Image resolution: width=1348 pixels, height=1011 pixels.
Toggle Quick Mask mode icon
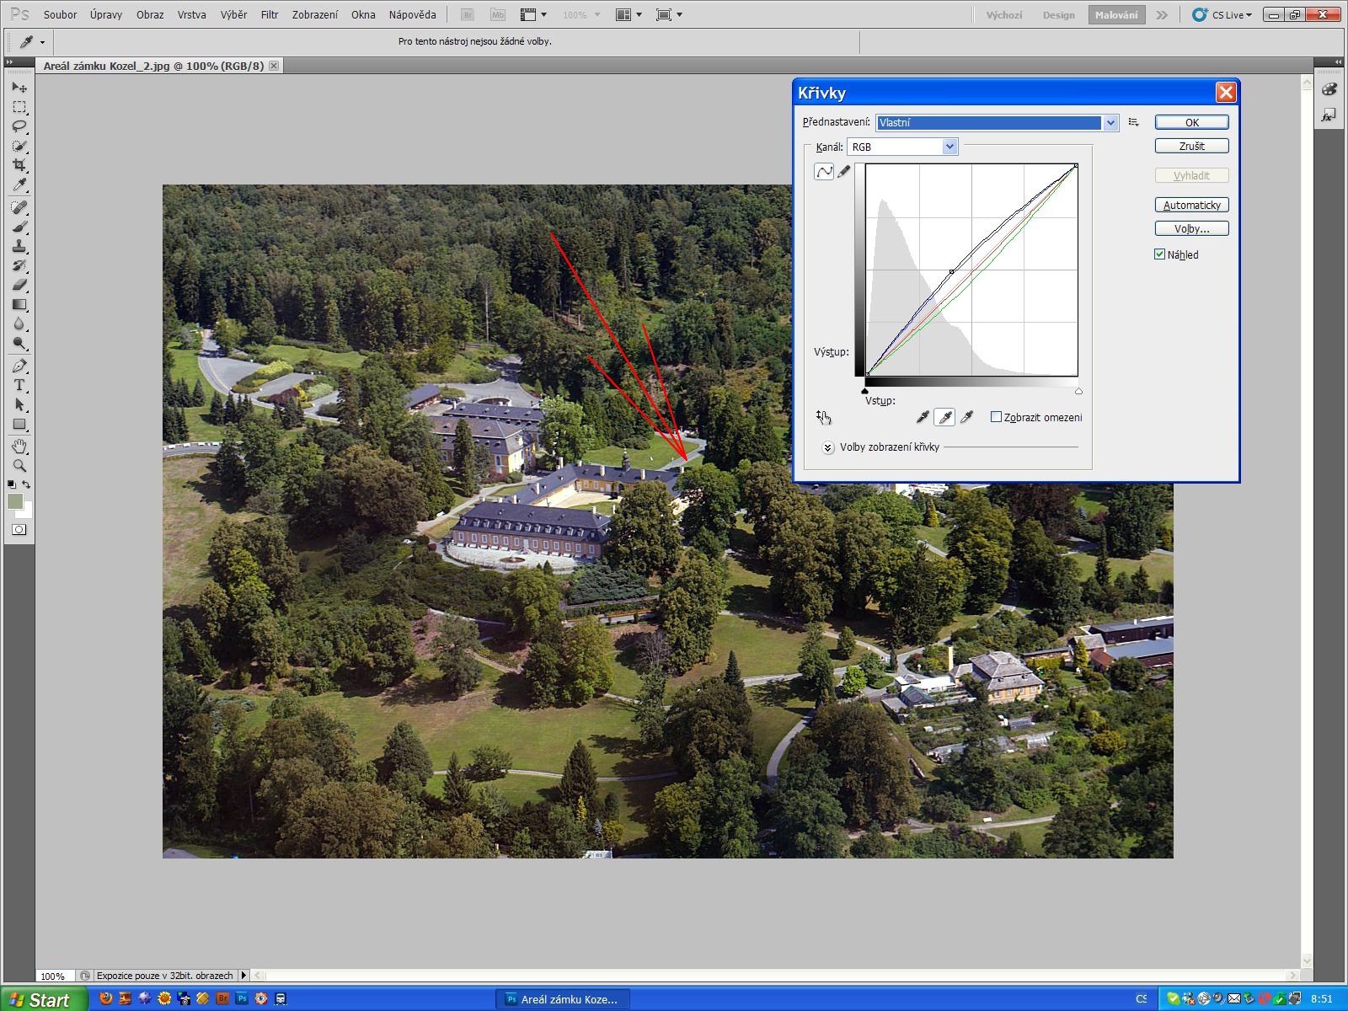pos(19,530)
